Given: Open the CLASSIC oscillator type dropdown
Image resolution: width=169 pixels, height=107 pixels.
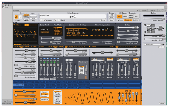Looking at the screenshot, I should pos(34,47).
